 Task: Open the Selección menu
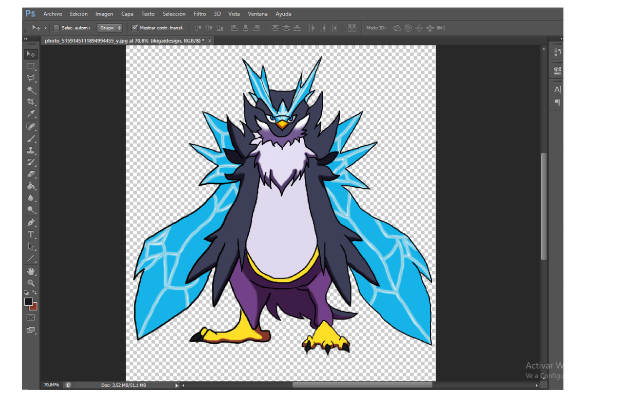(174, 14)
